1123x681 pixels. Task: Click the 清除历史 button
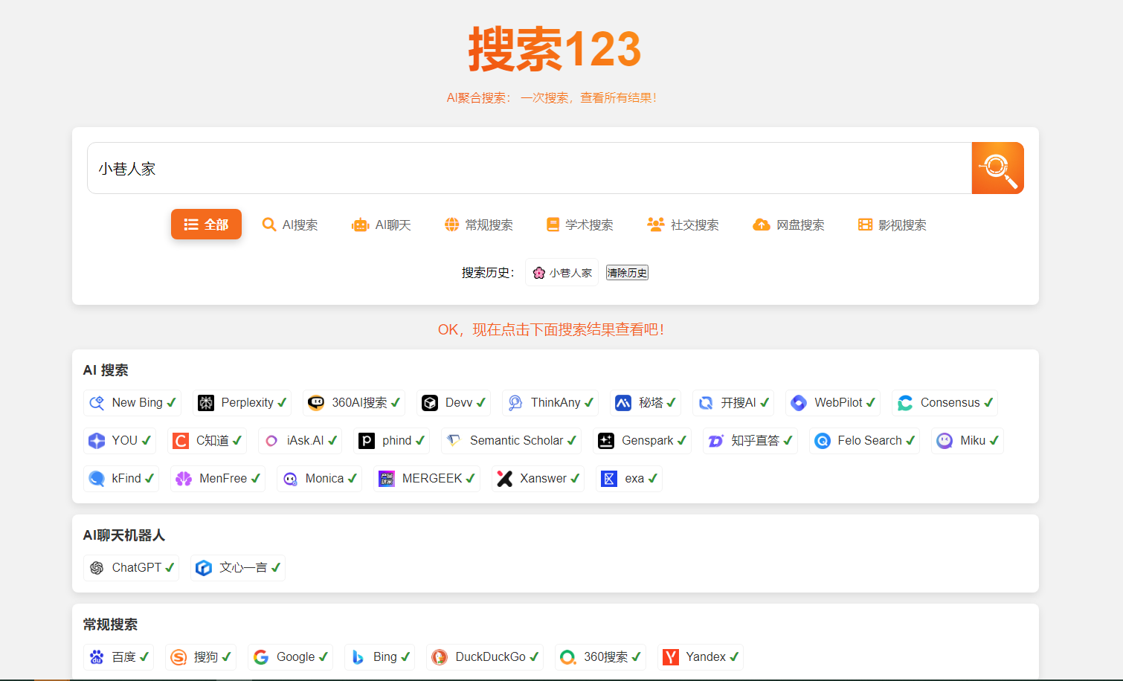pyautogui.click(x=627, y=273)
